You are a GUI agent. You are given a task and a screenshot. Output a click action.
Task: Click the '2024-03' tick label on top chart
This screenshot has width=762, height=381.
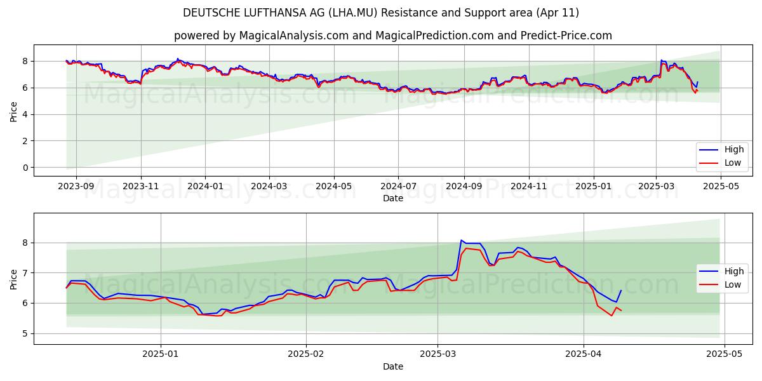pyautogui.click(x=269, y=186)
